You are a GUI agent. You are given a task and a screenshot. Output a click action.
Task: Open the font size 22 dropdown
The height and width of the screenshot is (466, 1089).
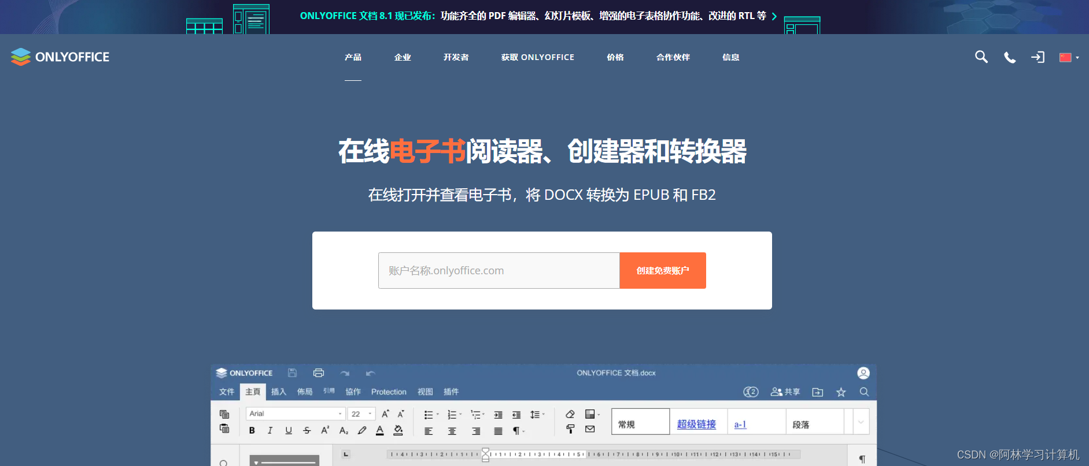pyautogui.click(x=361, y=413)
